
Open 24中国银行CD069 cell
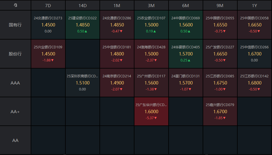click(x=186, y=25)
